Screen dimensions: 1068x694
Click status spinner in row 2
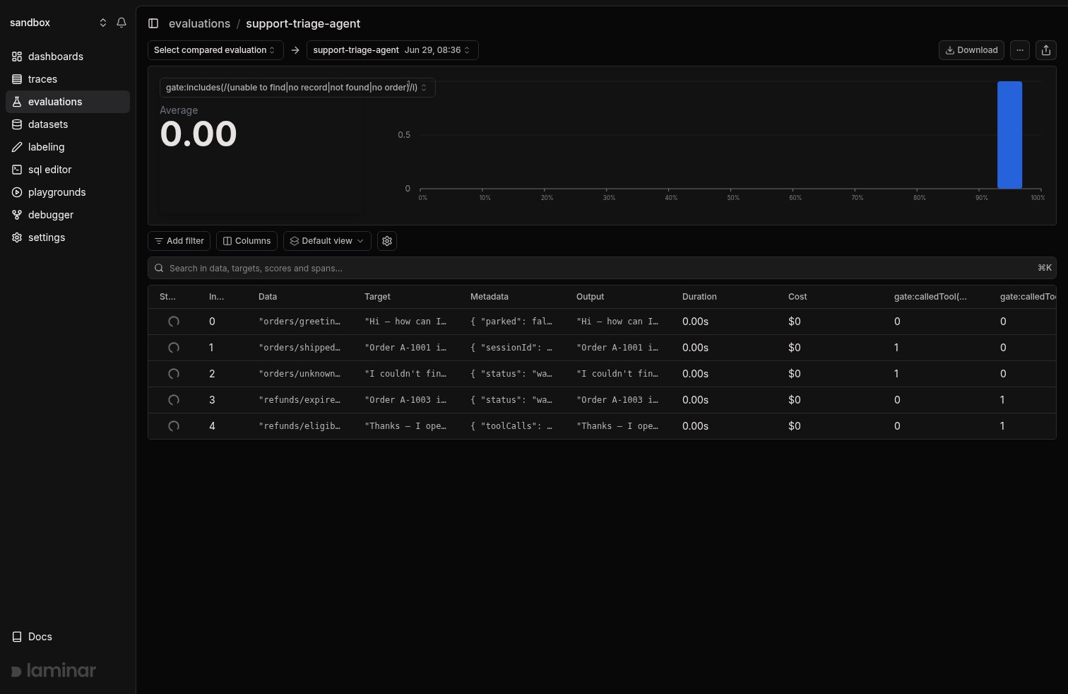coord(174,374)
